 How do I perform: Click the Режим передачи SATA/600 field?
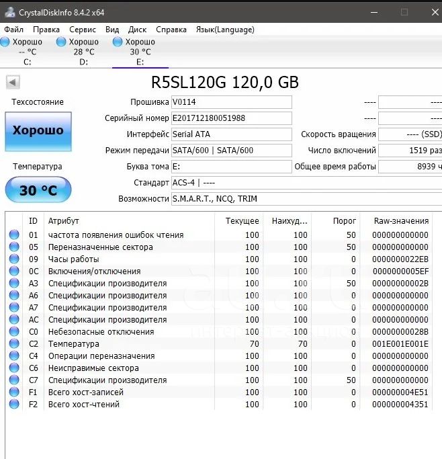tap(231, 151)
